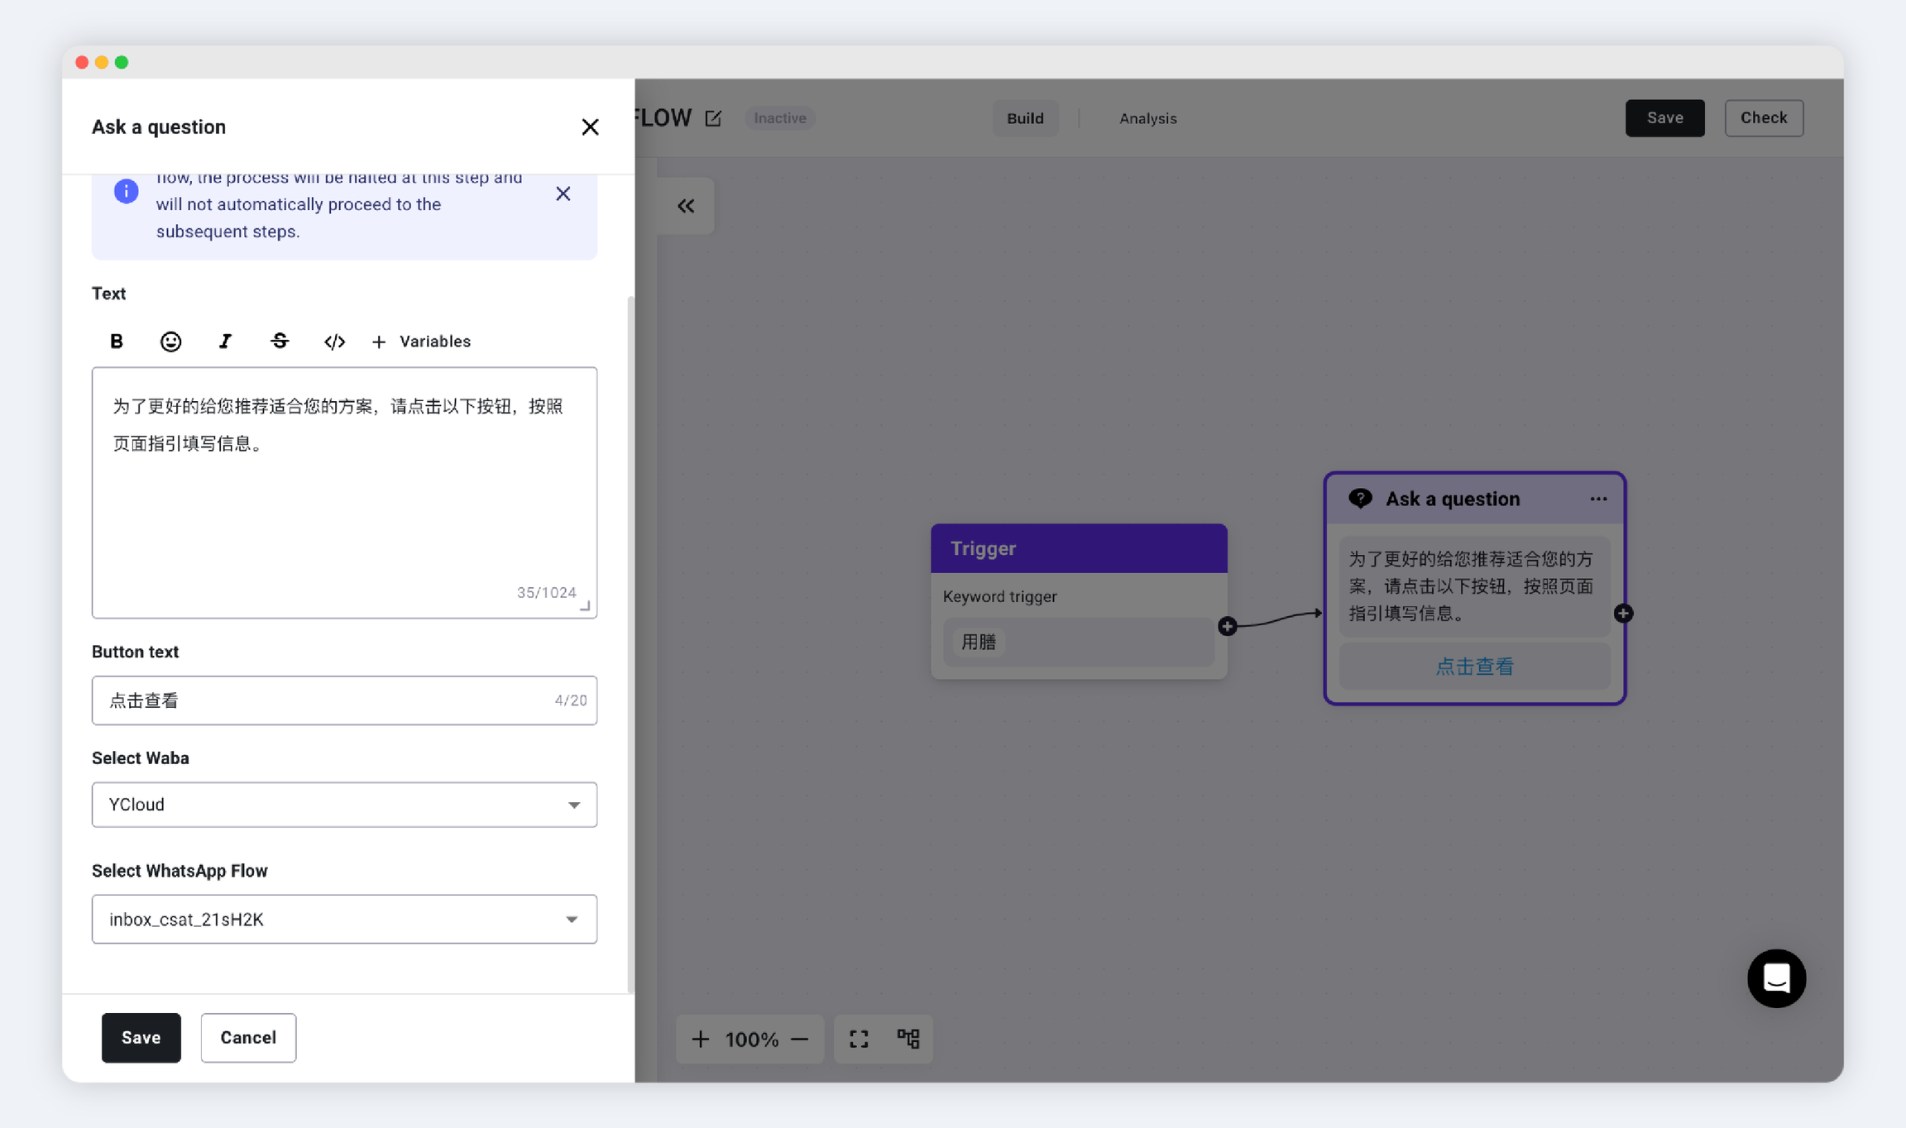Open the emoji picker
Screen dimensions: 1906x1128
tap(170, 342)
